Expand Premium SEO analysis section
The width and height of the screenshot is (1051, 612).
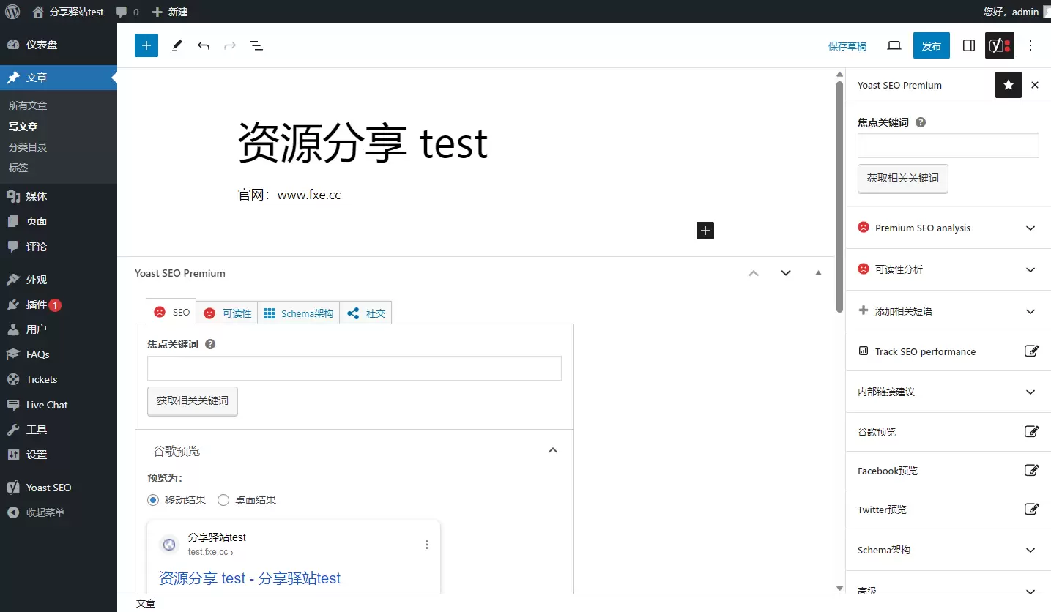948,228
